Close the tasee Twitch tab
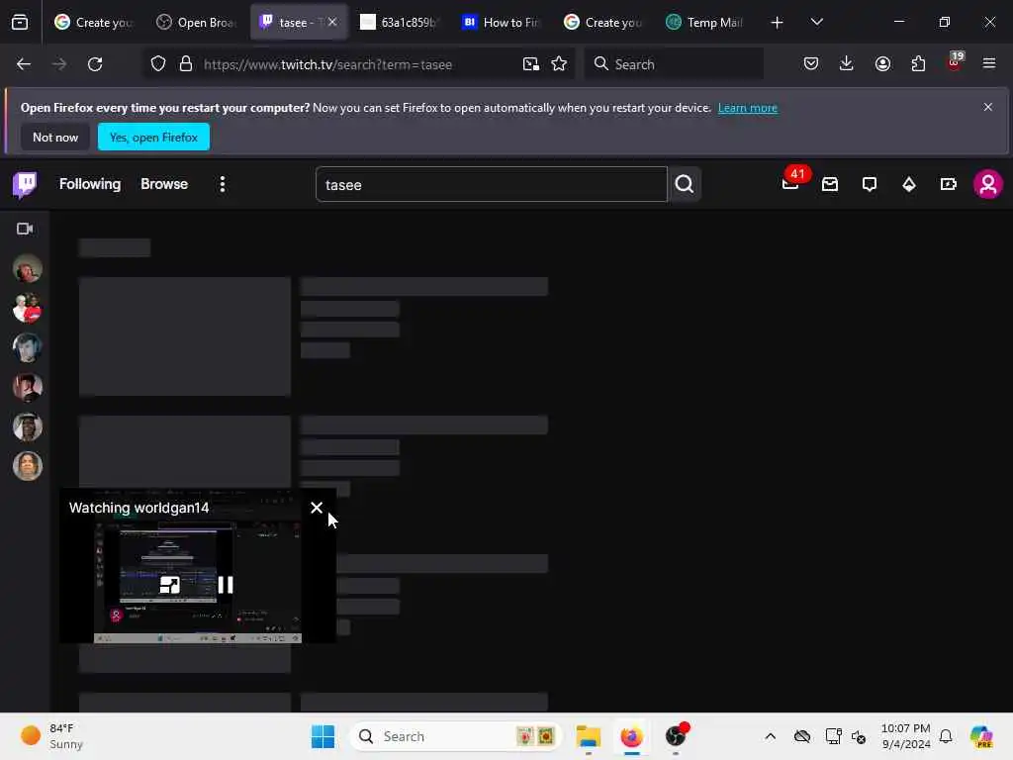The image size is (1013, 760). [x=332, y=22]
